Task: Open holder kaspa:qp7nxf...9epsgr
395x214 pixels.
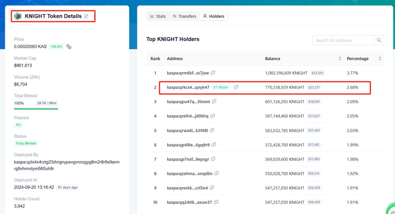Action: [188, 159]
